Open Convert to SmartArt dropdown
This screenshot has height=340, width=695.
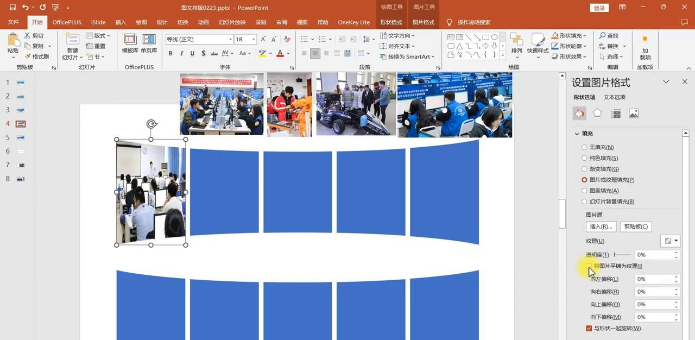(407, 56)
